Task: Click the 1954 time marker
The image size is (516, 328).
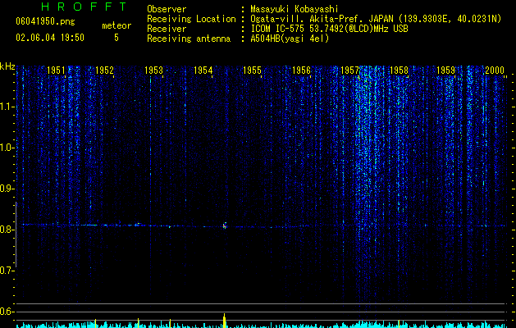Action: coord(203,71)
